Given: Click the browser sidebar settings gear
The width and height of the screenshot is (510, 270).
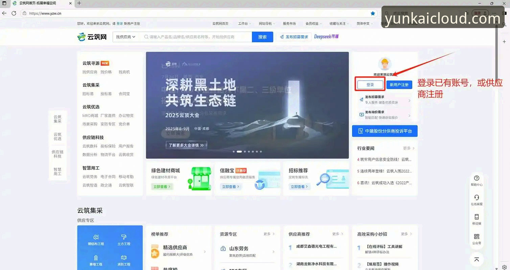Looking at the screenshot, I should pos(504,267).
